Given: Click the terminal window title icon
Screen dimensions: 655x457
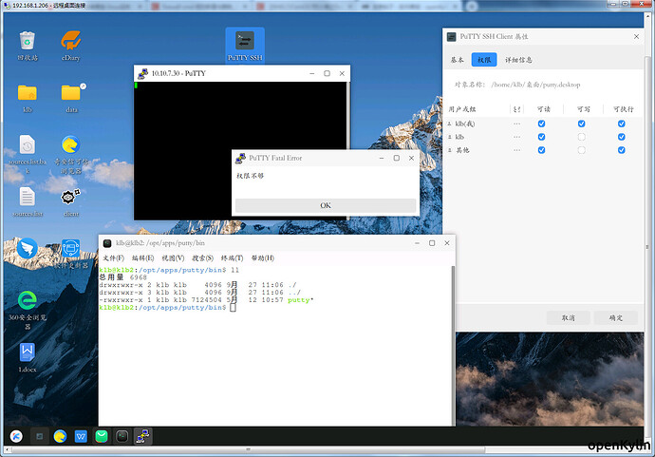Looking at the screenshot, I should pos(107,243).
